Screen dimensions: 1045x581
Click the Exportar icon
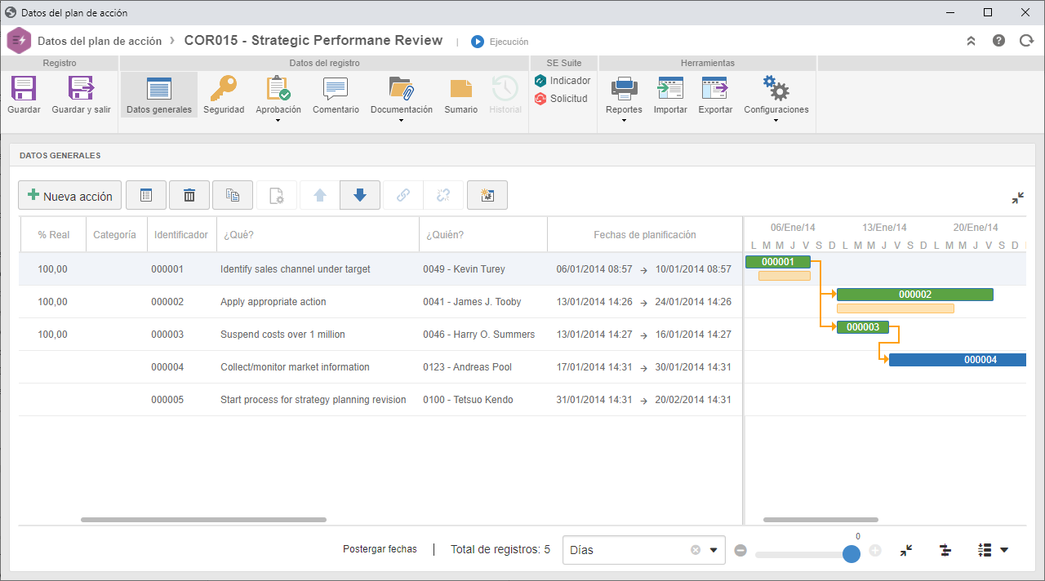click(x=715, y=88)
